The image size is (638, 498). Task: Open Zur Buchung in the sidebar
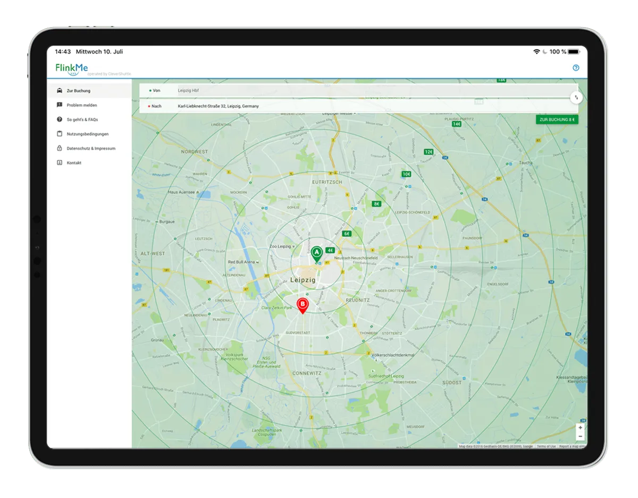pos(89,91)
